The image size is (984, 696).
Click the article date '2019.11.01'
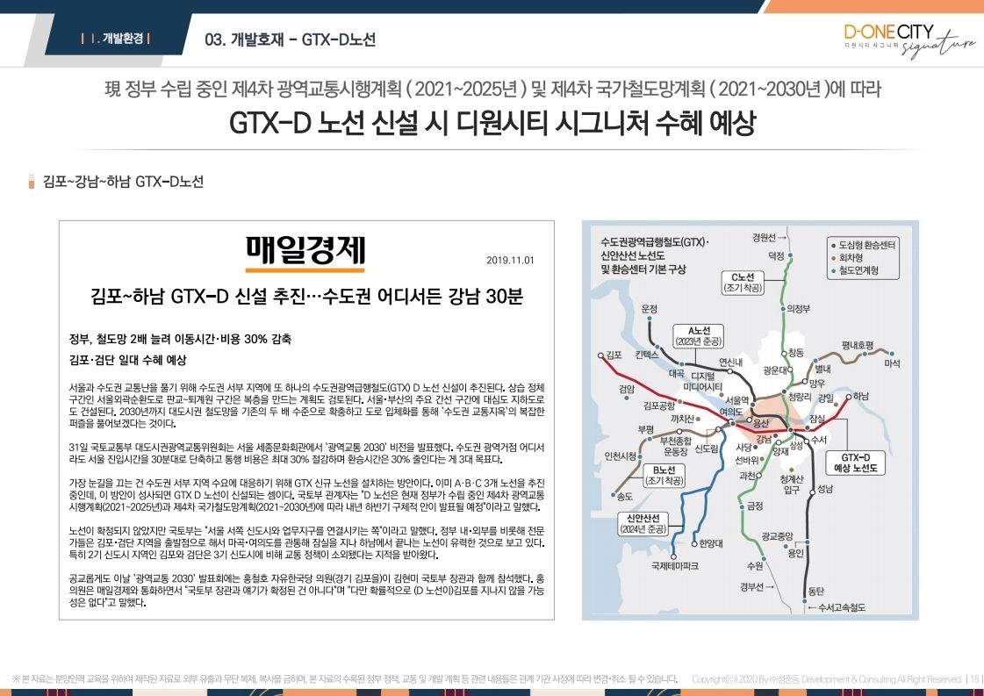point(510,260)
